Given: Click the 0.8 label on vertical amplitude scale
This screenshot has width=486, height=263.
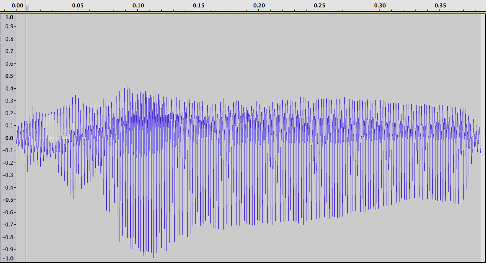Looking at the screenshot, I should pyautogui.click(x=9, y=39).
